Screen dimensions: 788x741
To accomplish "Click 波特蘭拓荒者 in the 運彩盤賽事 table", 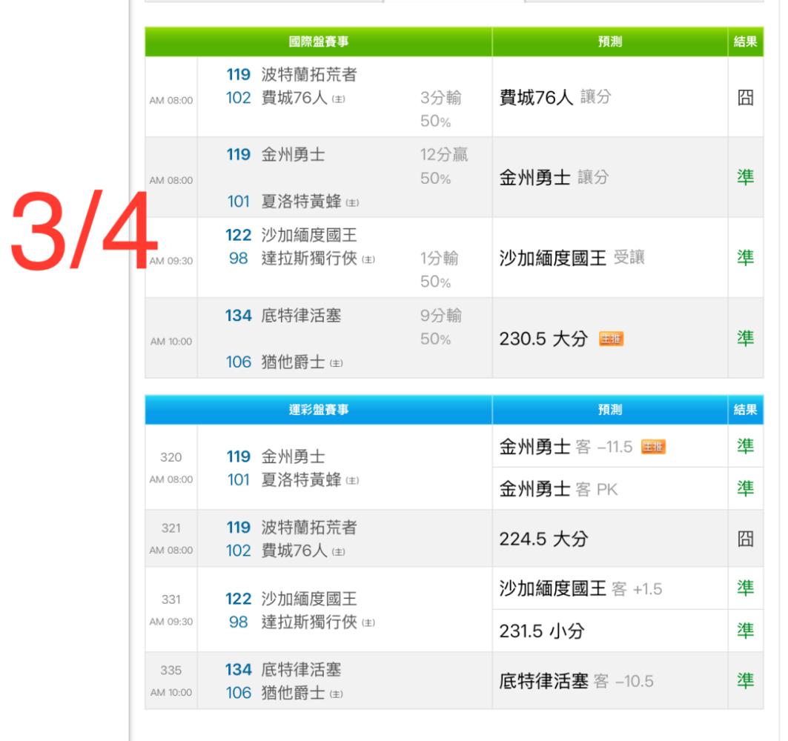I will click(x=309, y=528).
